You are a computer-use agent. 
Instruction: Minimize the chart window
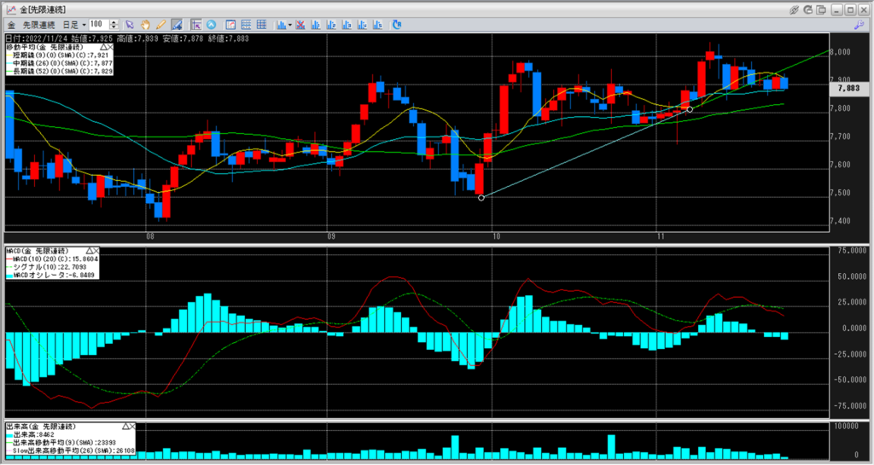point(837,9)
